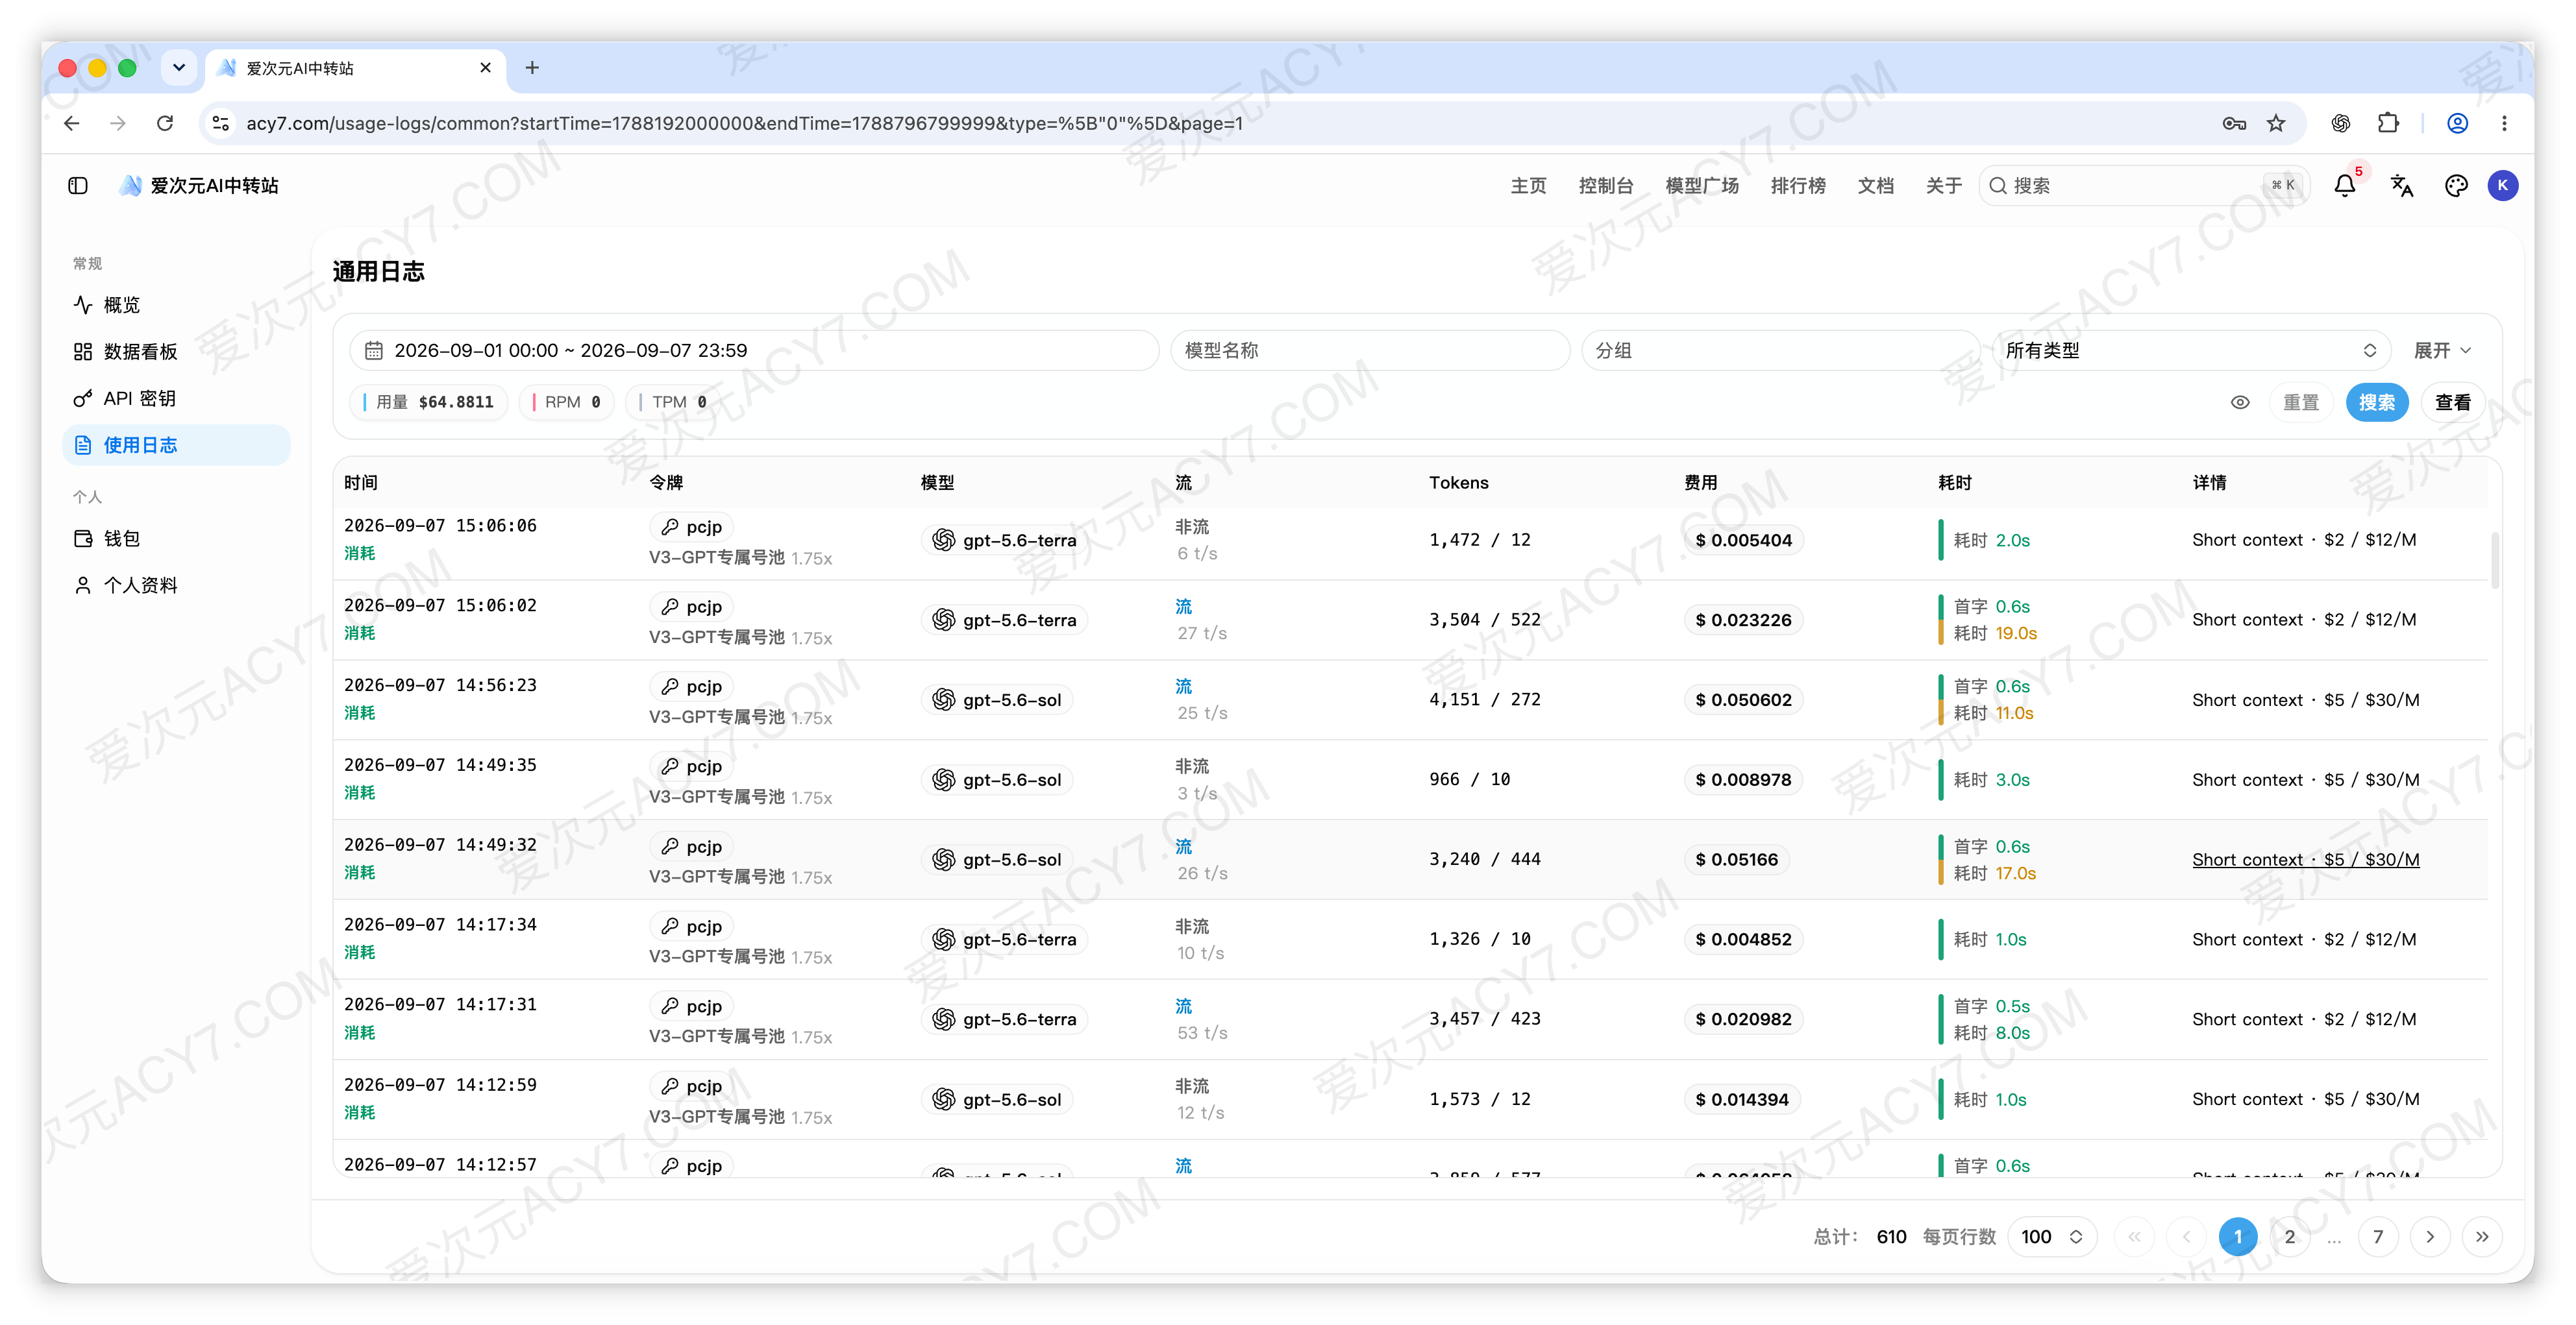Click the gpt-5.6-sol model tag at 14:49:35

pos(997,781)
